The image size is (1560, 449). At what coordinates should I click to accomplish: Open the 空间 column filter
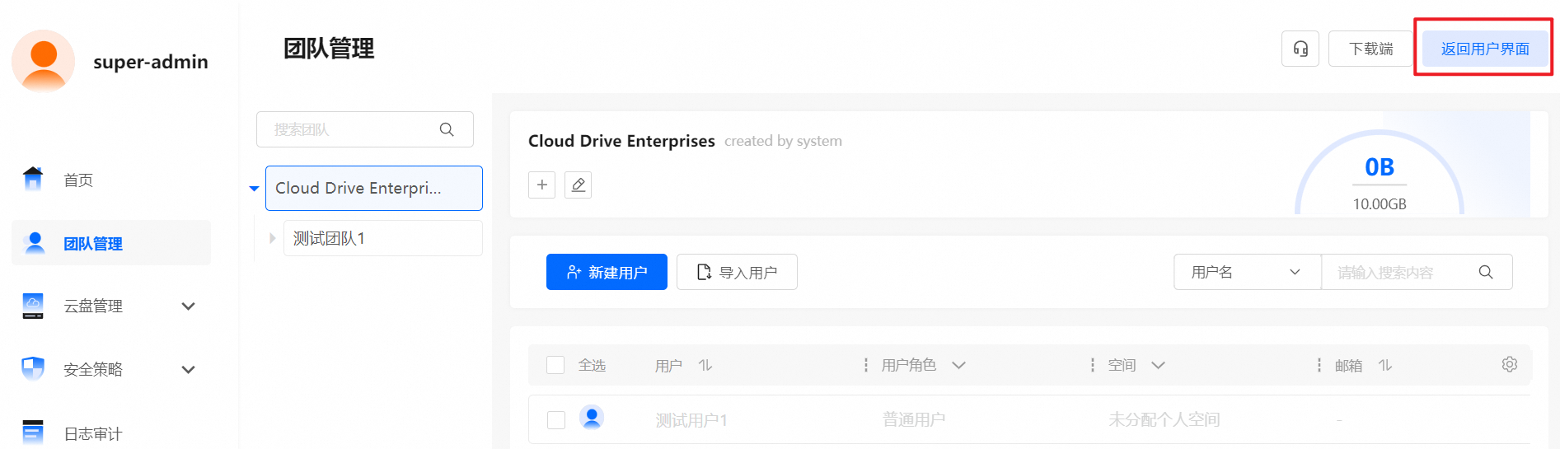tap(1158, 365)
